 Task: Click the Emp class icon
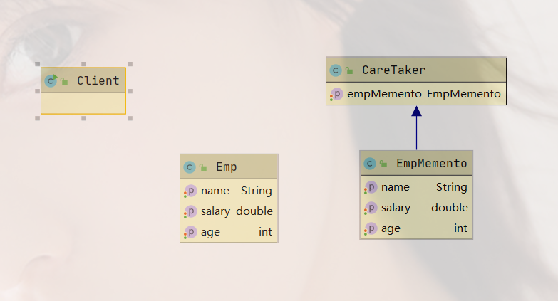[190, 167]
